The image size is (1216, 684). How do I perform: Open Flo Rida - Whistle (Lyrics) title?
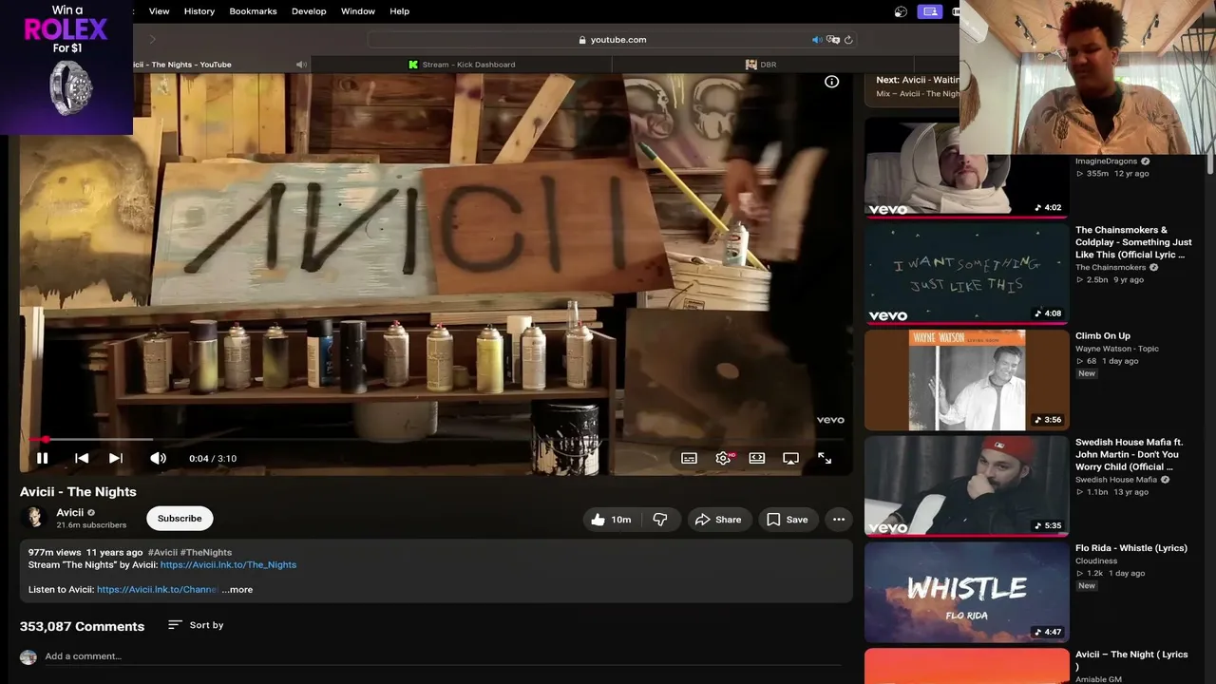click(x=1131, y=548)
